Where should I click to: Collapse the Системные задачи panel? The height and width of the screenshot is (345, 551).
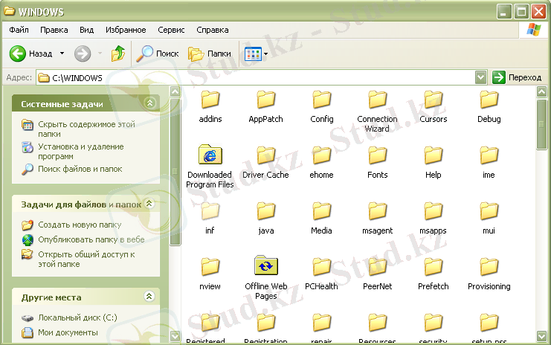(x=150, y=103)
